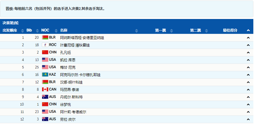Click the USA flag next to 凯拉·库恩
The image size is (255, 124).
(45, 60)
